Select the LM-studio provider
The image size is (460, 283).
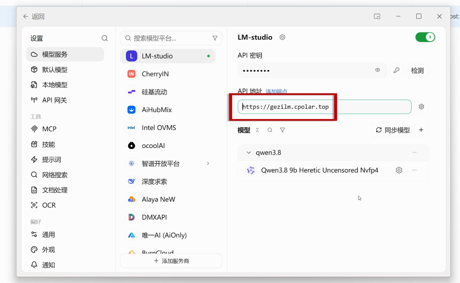(x=168, y=56)
